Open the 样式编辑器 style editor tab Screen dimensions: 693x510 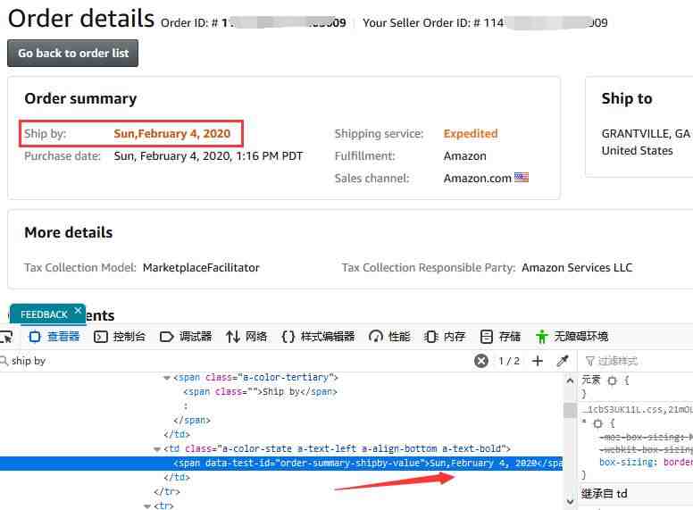318,337
